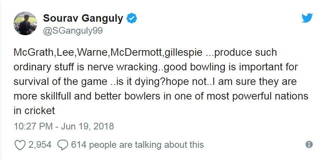Click the Twitter bird logo
The width and height of the screenshot is (326, 159).
pos(307,18)
